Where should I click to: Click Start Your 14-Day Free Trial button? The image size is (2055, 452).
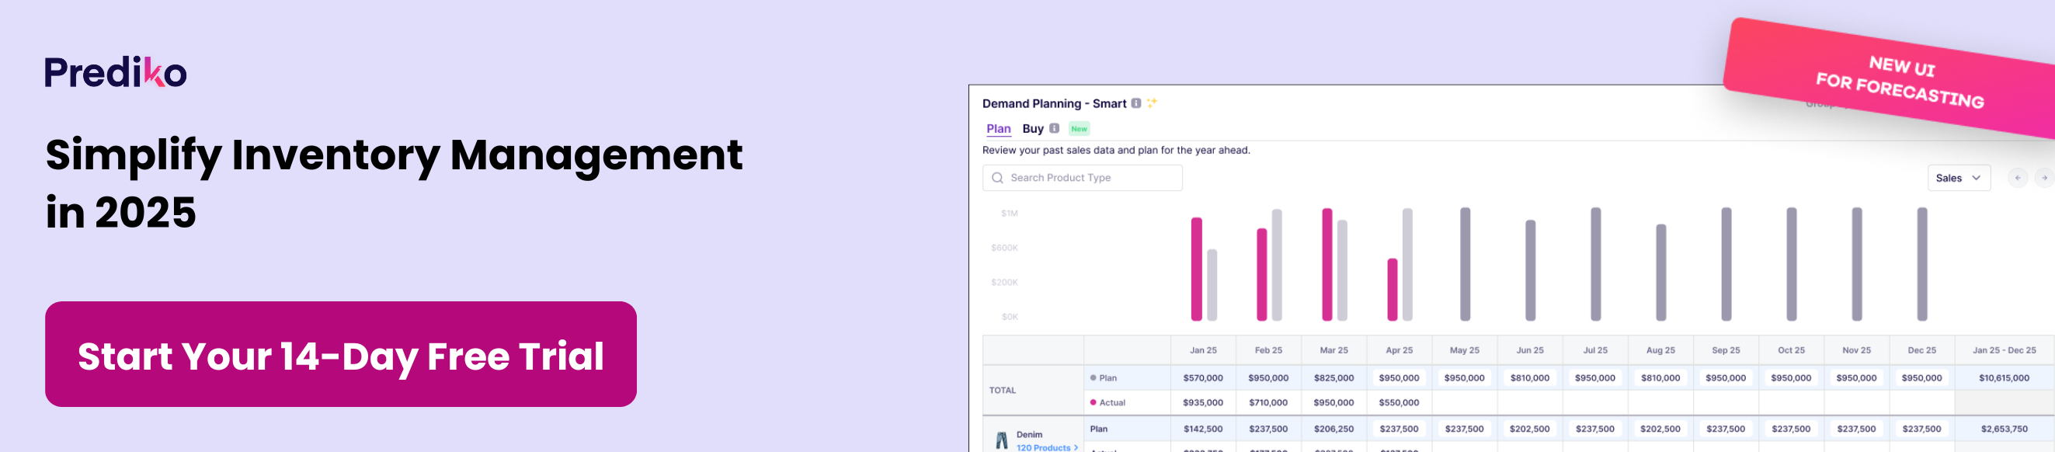(x=341, y=354)
